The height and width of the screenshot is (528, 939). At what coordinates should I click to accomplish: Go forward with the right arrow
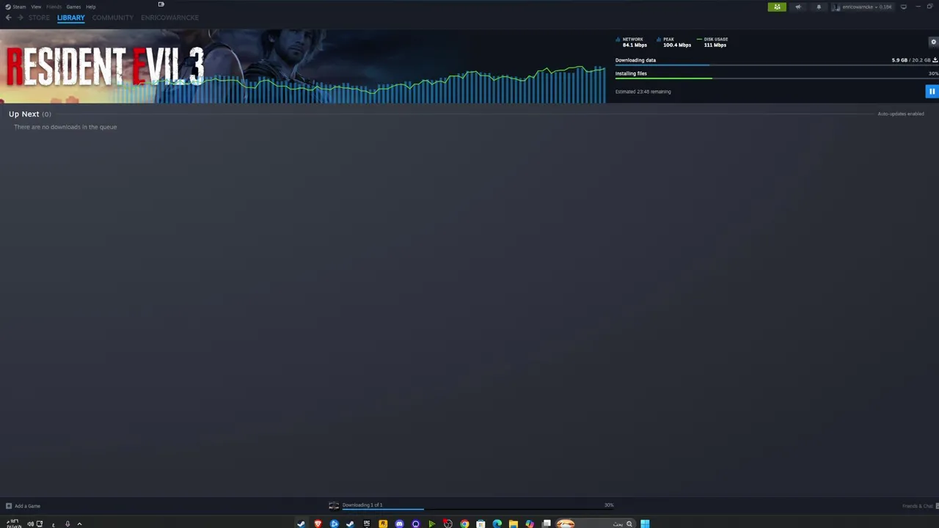tap(20, 18)
